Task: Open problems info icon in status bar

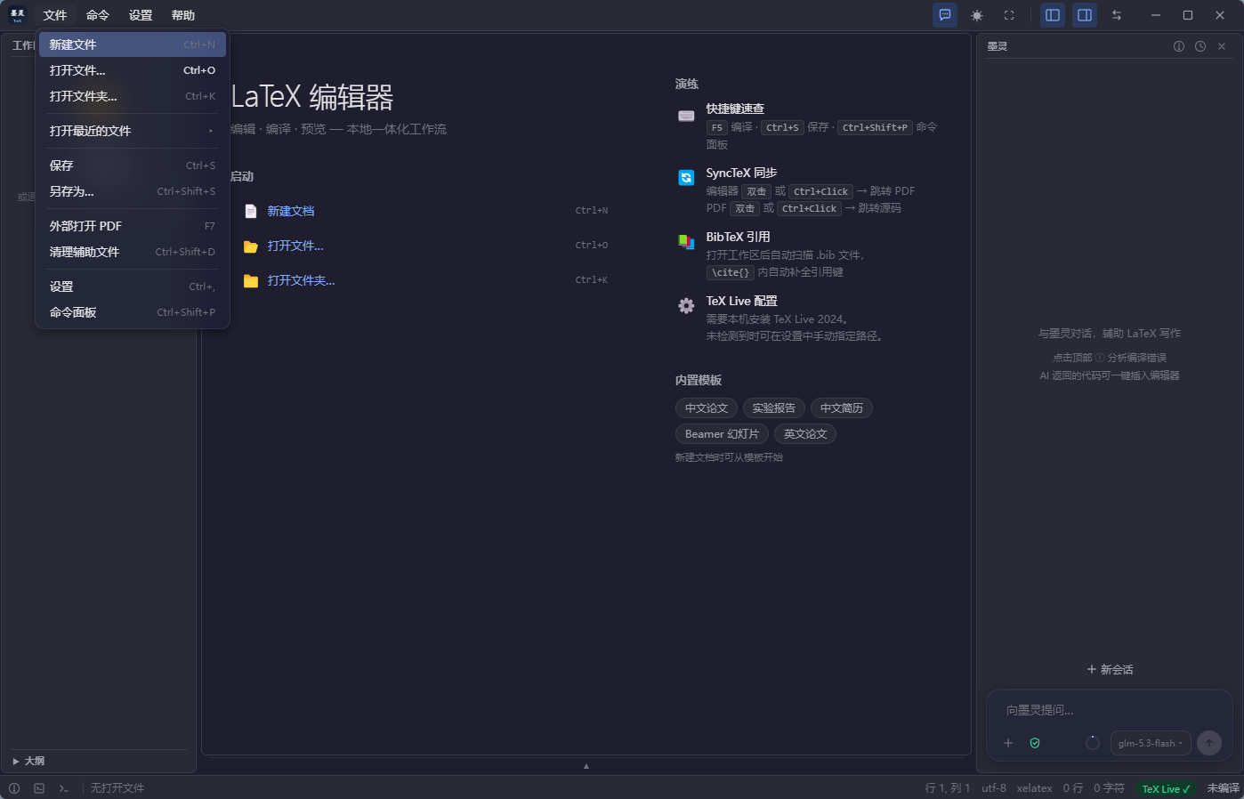Action: click(14, 788)
